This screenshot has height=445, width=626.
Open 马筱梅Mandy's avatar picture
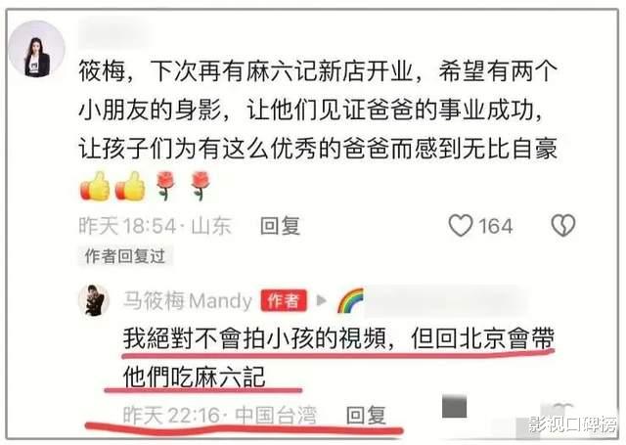pos(94,300)
